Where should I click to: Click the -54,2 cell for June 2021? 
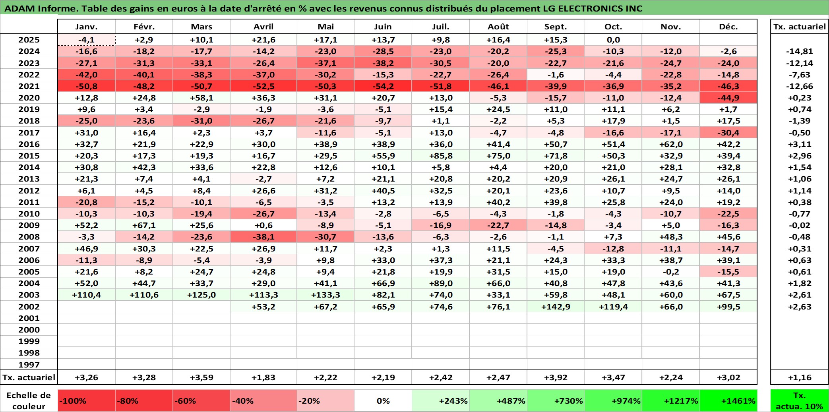point(383,86)
